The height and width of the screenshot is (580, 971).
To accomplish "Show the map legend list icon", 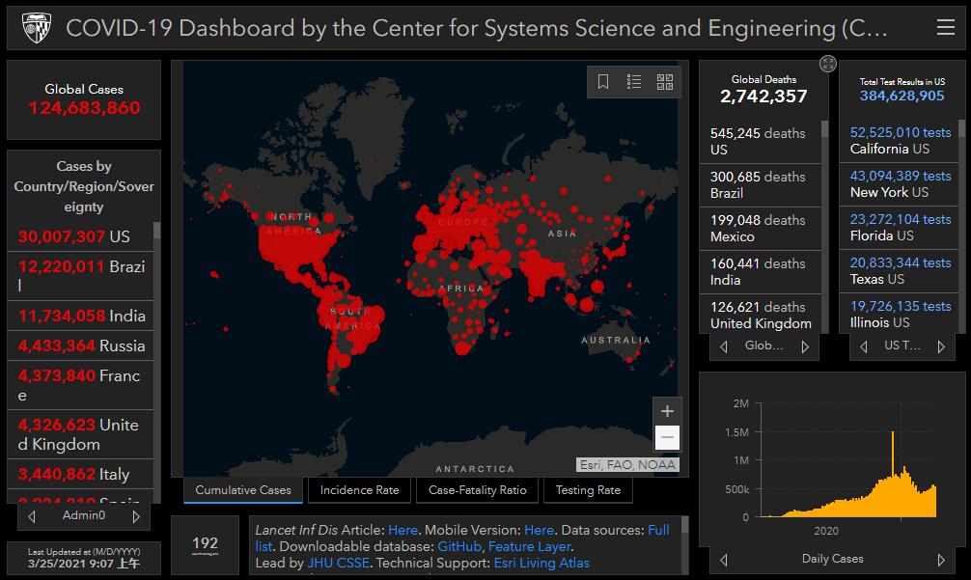I will [634, 82].
